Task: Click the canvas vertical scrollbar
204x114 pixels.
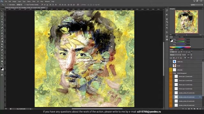Action: coord(164,59)
